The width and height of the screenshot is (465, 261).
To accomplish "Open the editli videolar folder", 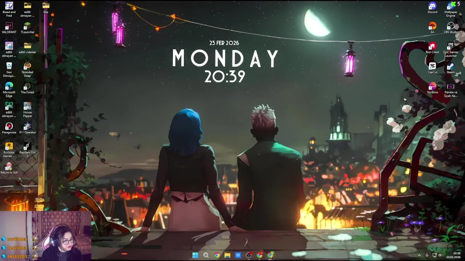I will [28, 48].
